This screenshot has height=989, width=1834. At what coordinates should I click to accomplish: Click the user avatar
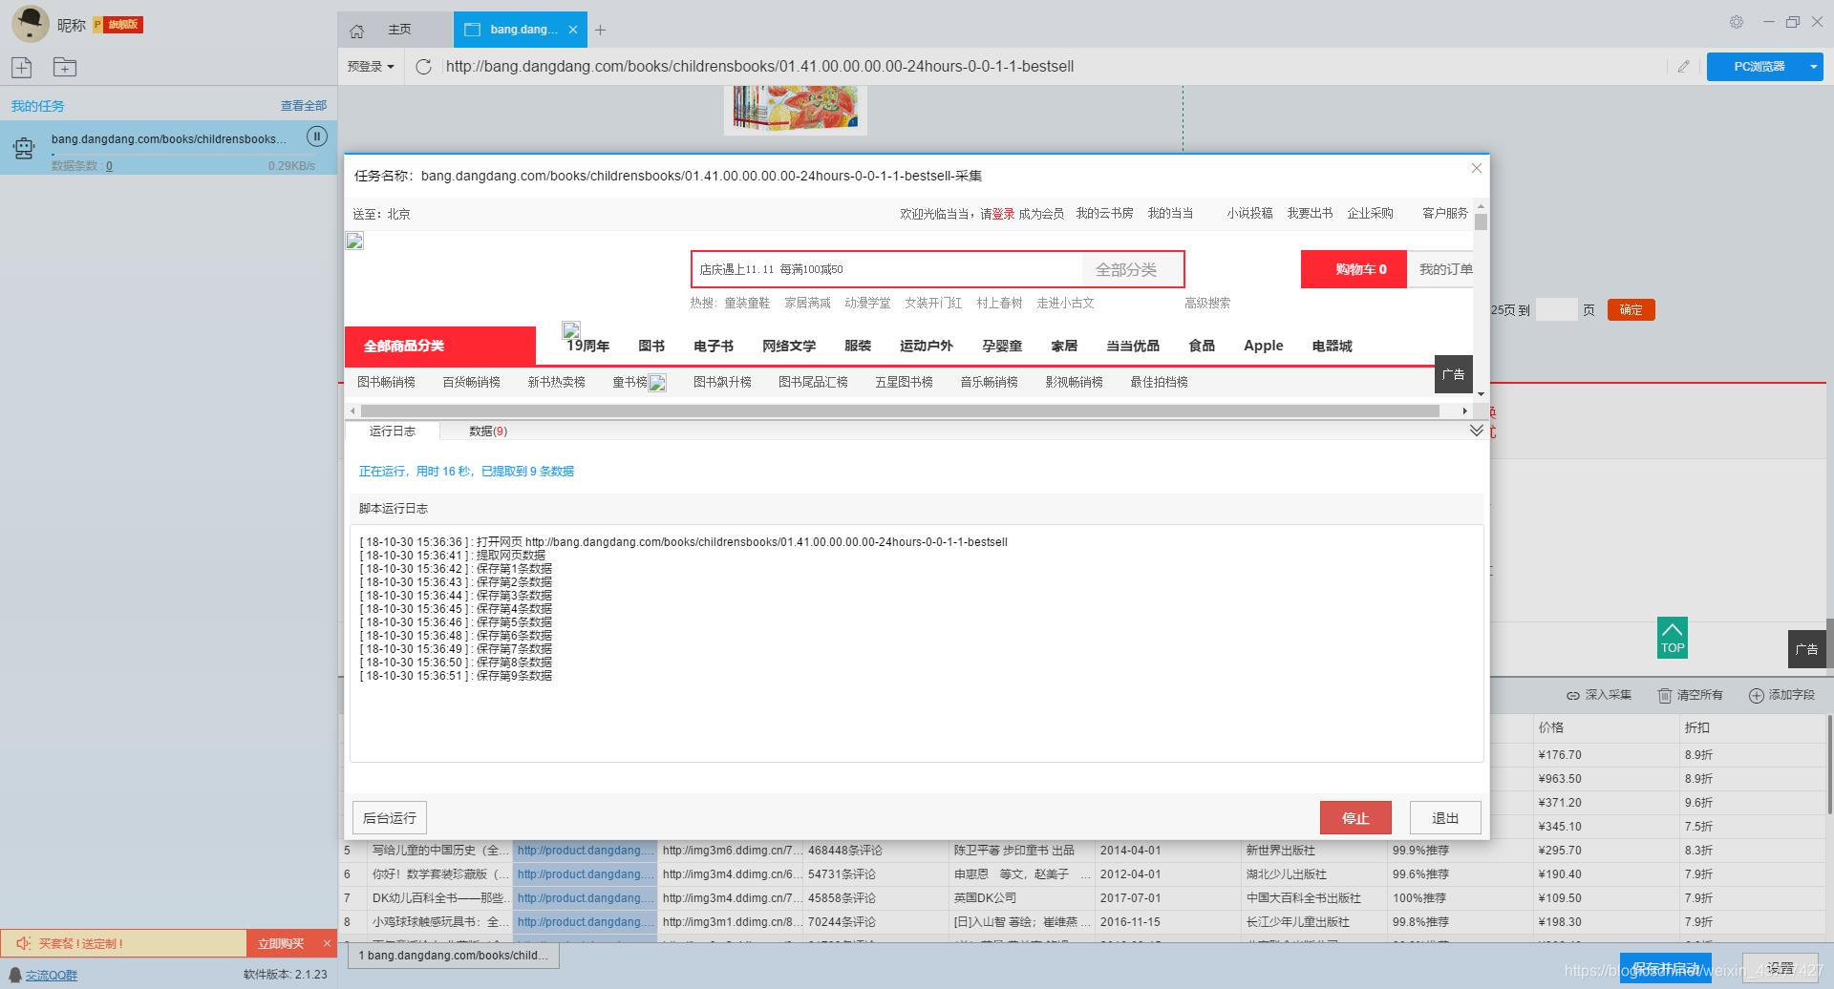(x=31, y=24)
